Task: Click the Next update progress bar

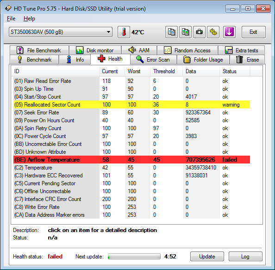Action: coord(134,257)
